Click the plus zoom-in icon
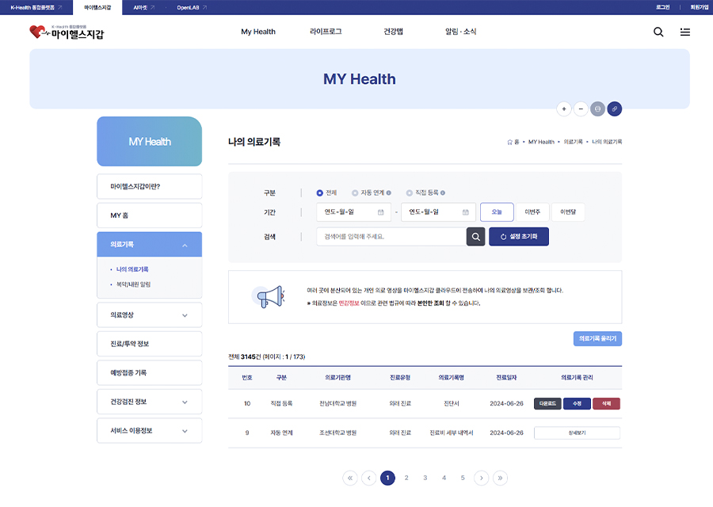The height and width of the screenshot is (507, 713). coord(564,109)
